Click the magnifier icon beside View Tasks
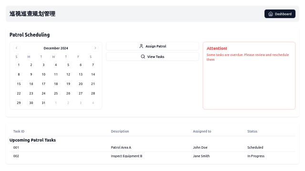Viewport: 305px width, 171px height. click(x=143, y=57)
